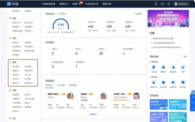Open 短视频分析 in the 数据 menu

point(29,71)
